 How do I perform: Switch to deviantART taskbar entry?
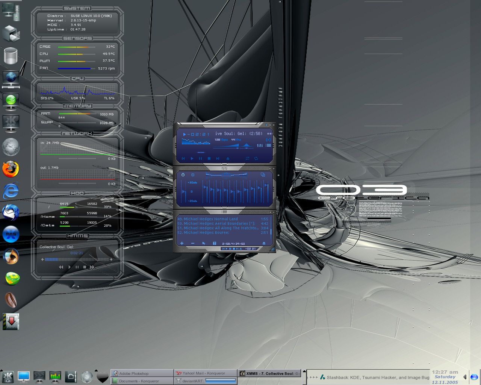206,381
